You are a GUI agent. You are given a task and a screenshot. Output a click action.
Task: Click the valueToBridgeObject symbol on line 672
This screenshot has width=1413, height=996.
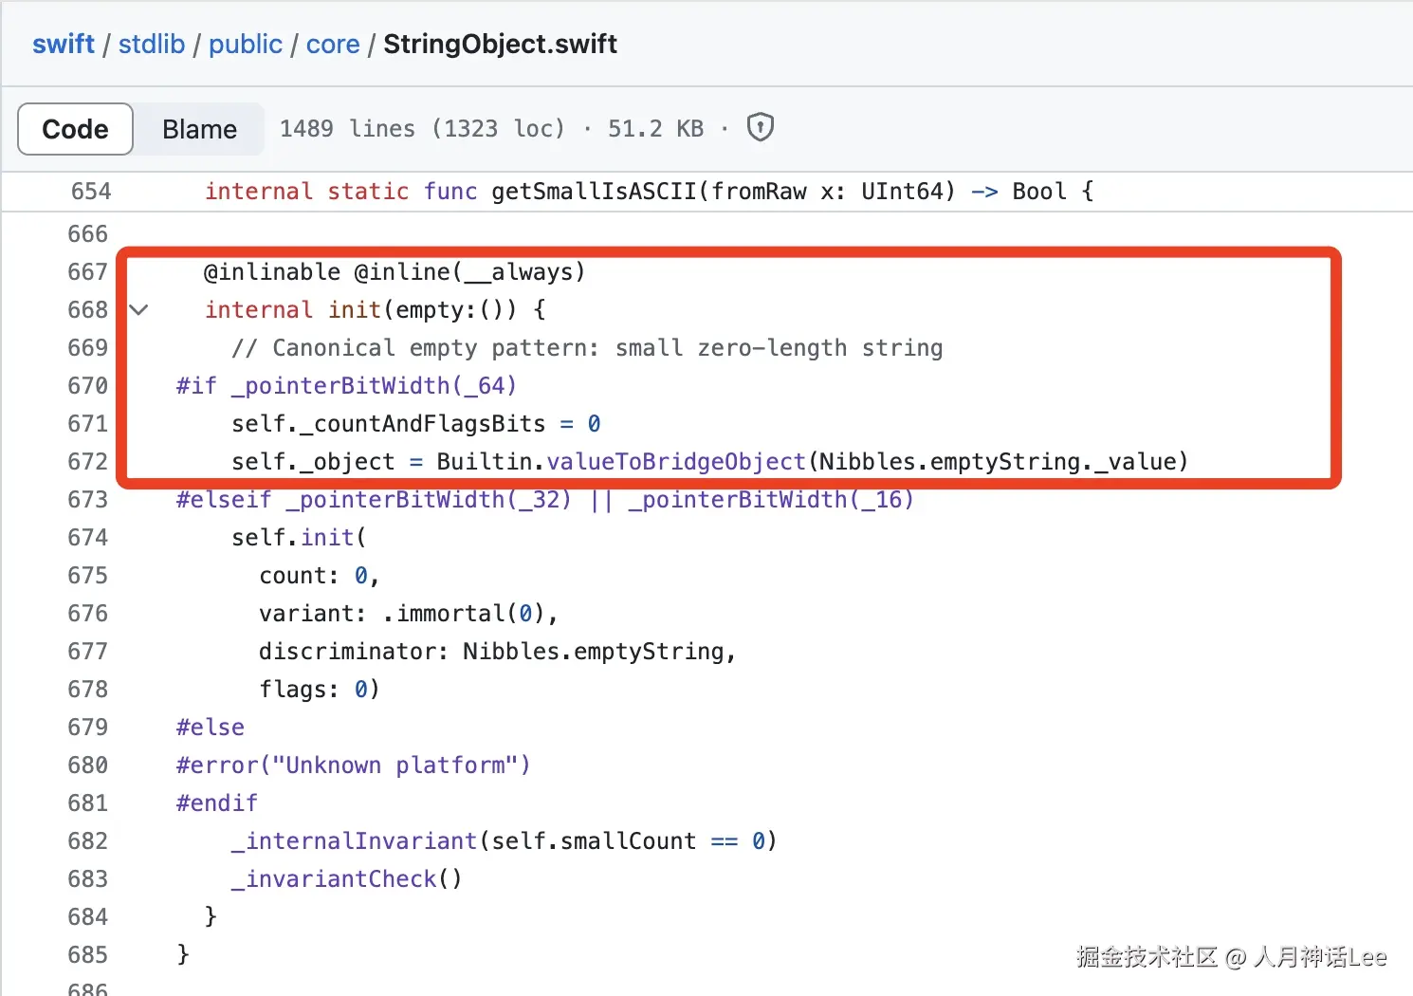click(673, 461)
